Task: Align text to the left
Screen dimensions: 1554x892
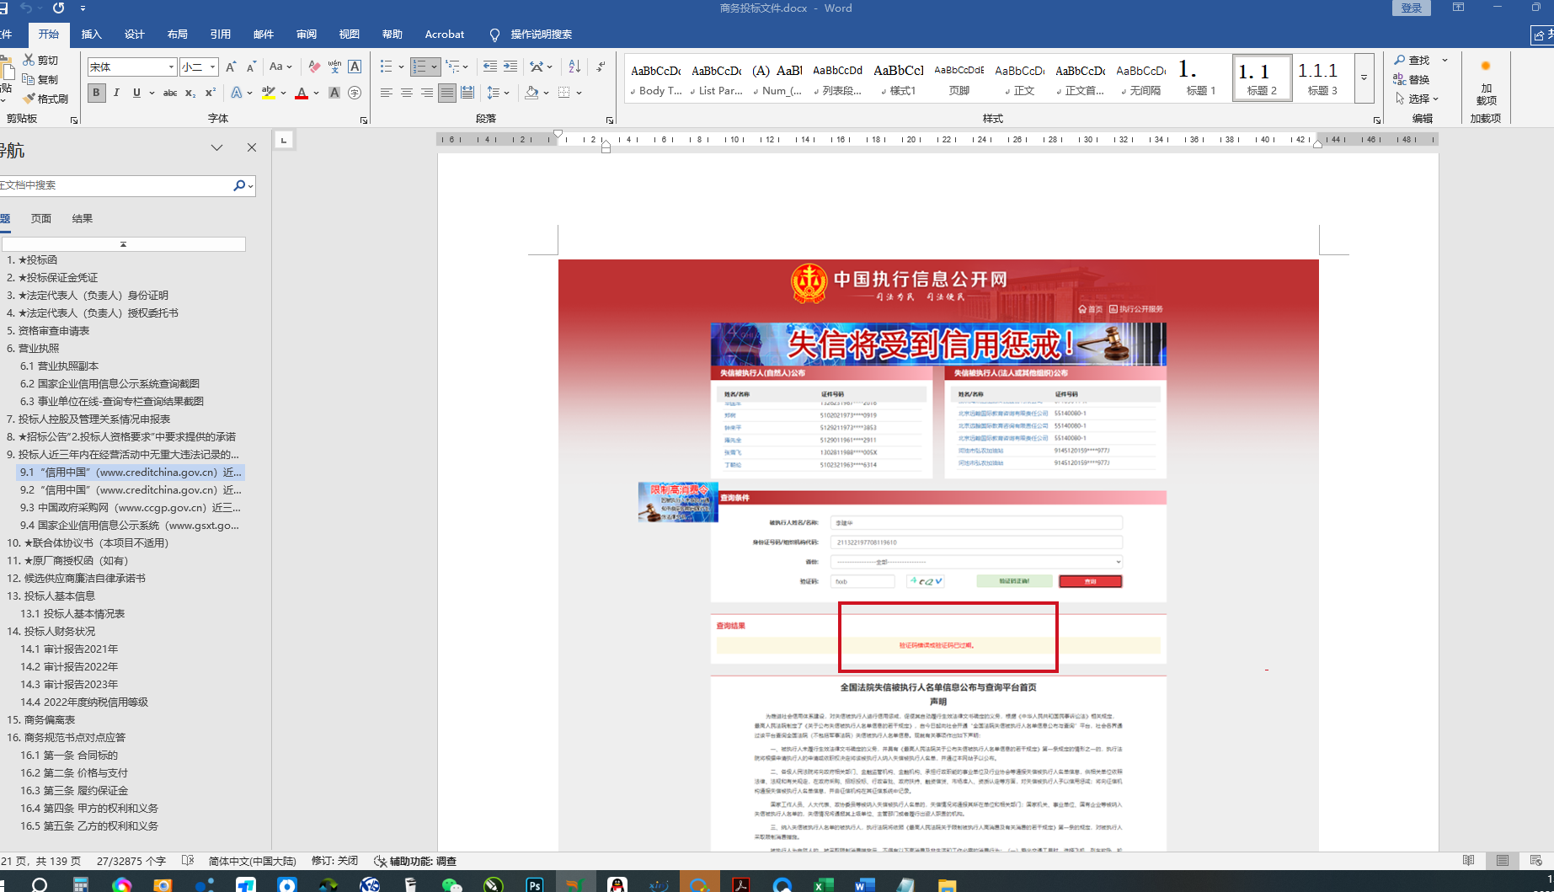Action: click(387, 93)
